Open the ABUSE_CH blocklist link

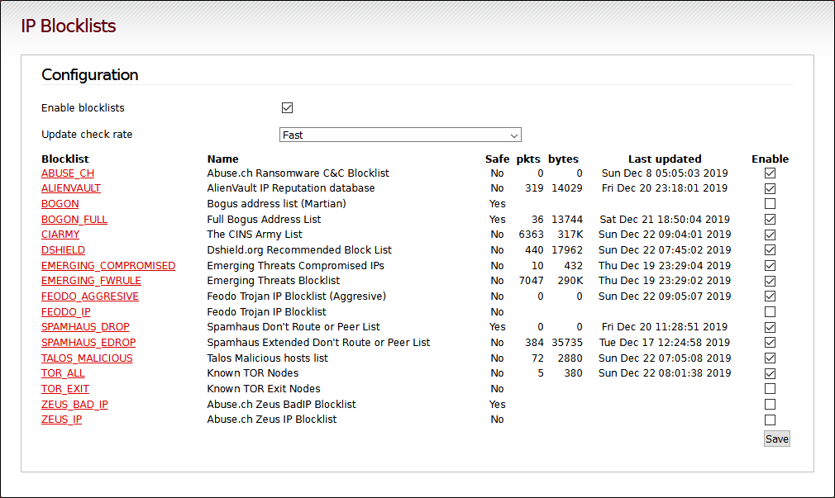(x=68, y=173)
